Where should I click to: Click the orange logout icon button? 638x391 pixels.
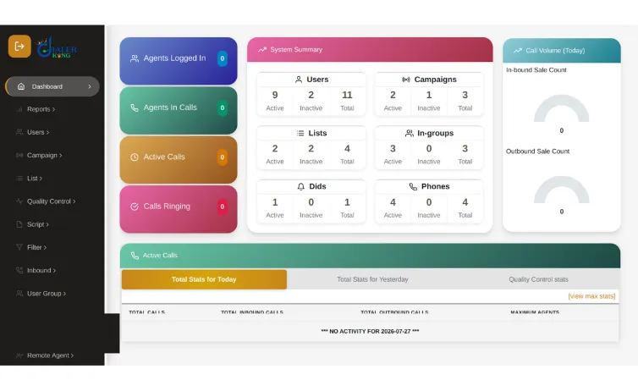click(19, 46)
